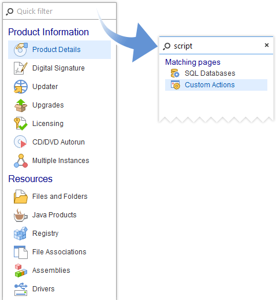The height and width of the screenshot is (300, 276).
Task: Open SQL Databases matching page icon
Action: pyautogui.click(x=175, y=73)
